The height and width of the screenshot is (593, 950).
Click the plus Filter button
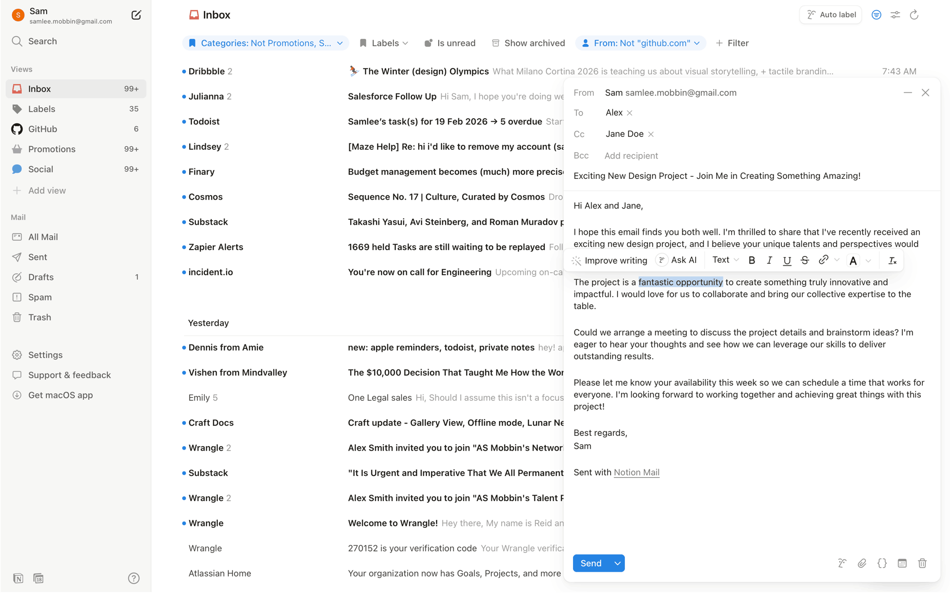(732, 43)
